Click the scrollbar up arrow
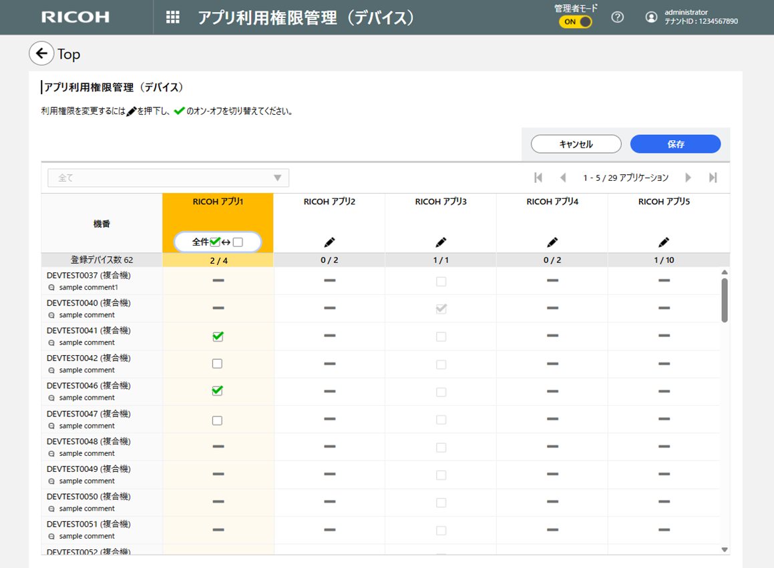The image size is (774, 568). (x=724, y=272)
